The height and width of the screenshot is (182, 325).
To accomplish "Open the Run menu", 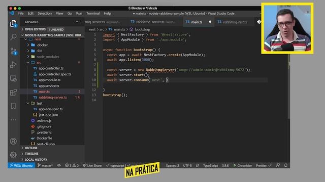I will click(79, 14).
